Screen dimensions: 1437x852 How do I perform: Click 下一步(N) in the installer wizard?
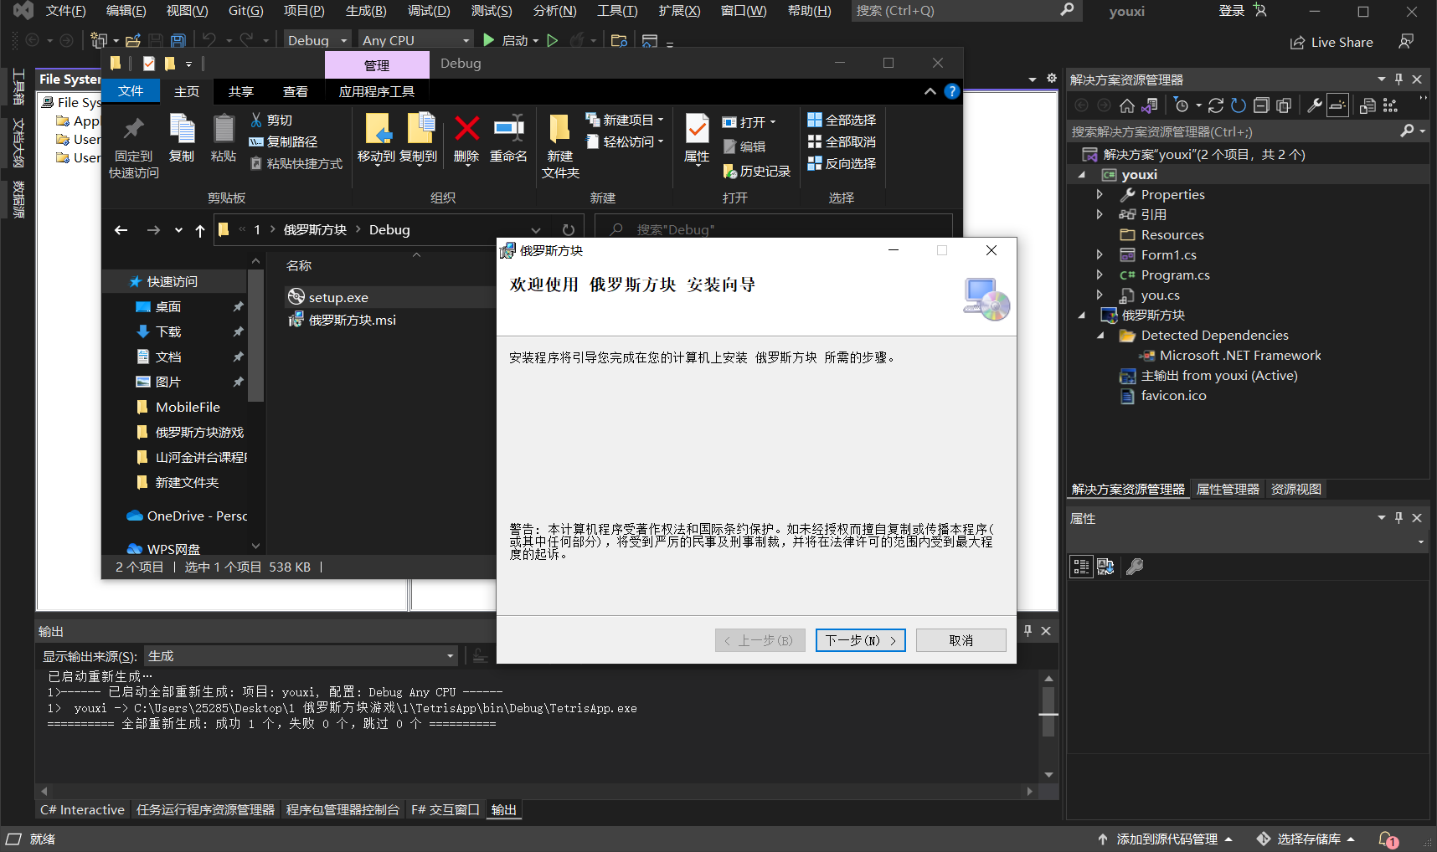tap(861, 640)
